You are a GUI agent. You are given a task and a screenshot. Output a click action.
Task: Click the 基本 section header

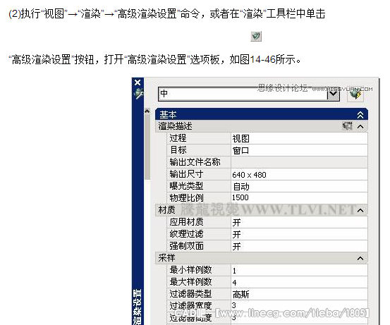262,115
